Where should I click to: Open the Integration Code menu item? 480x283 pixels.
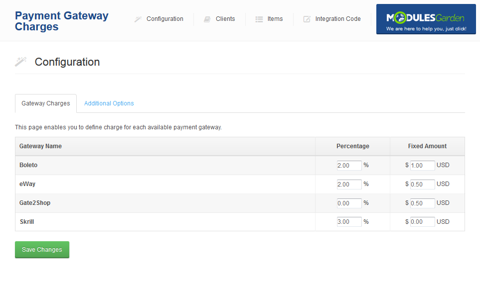click(338, 19)
